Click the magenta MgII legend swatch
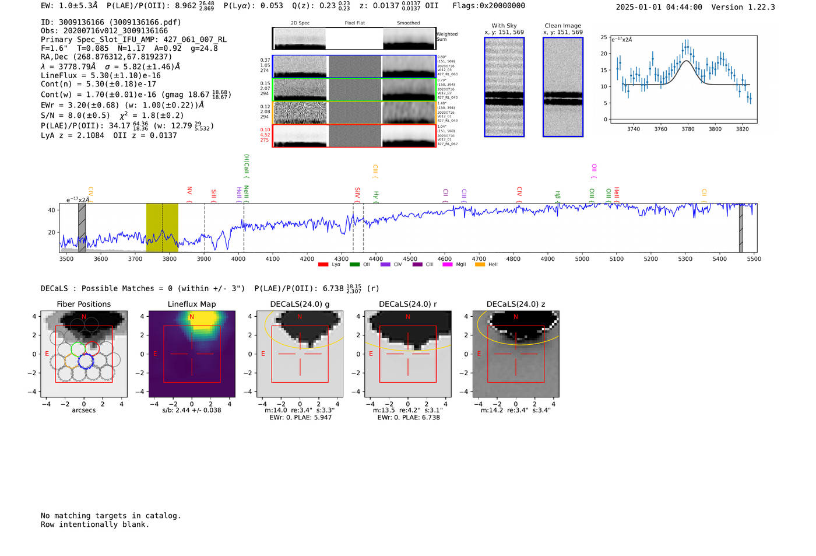 click(x=448, y=264)
